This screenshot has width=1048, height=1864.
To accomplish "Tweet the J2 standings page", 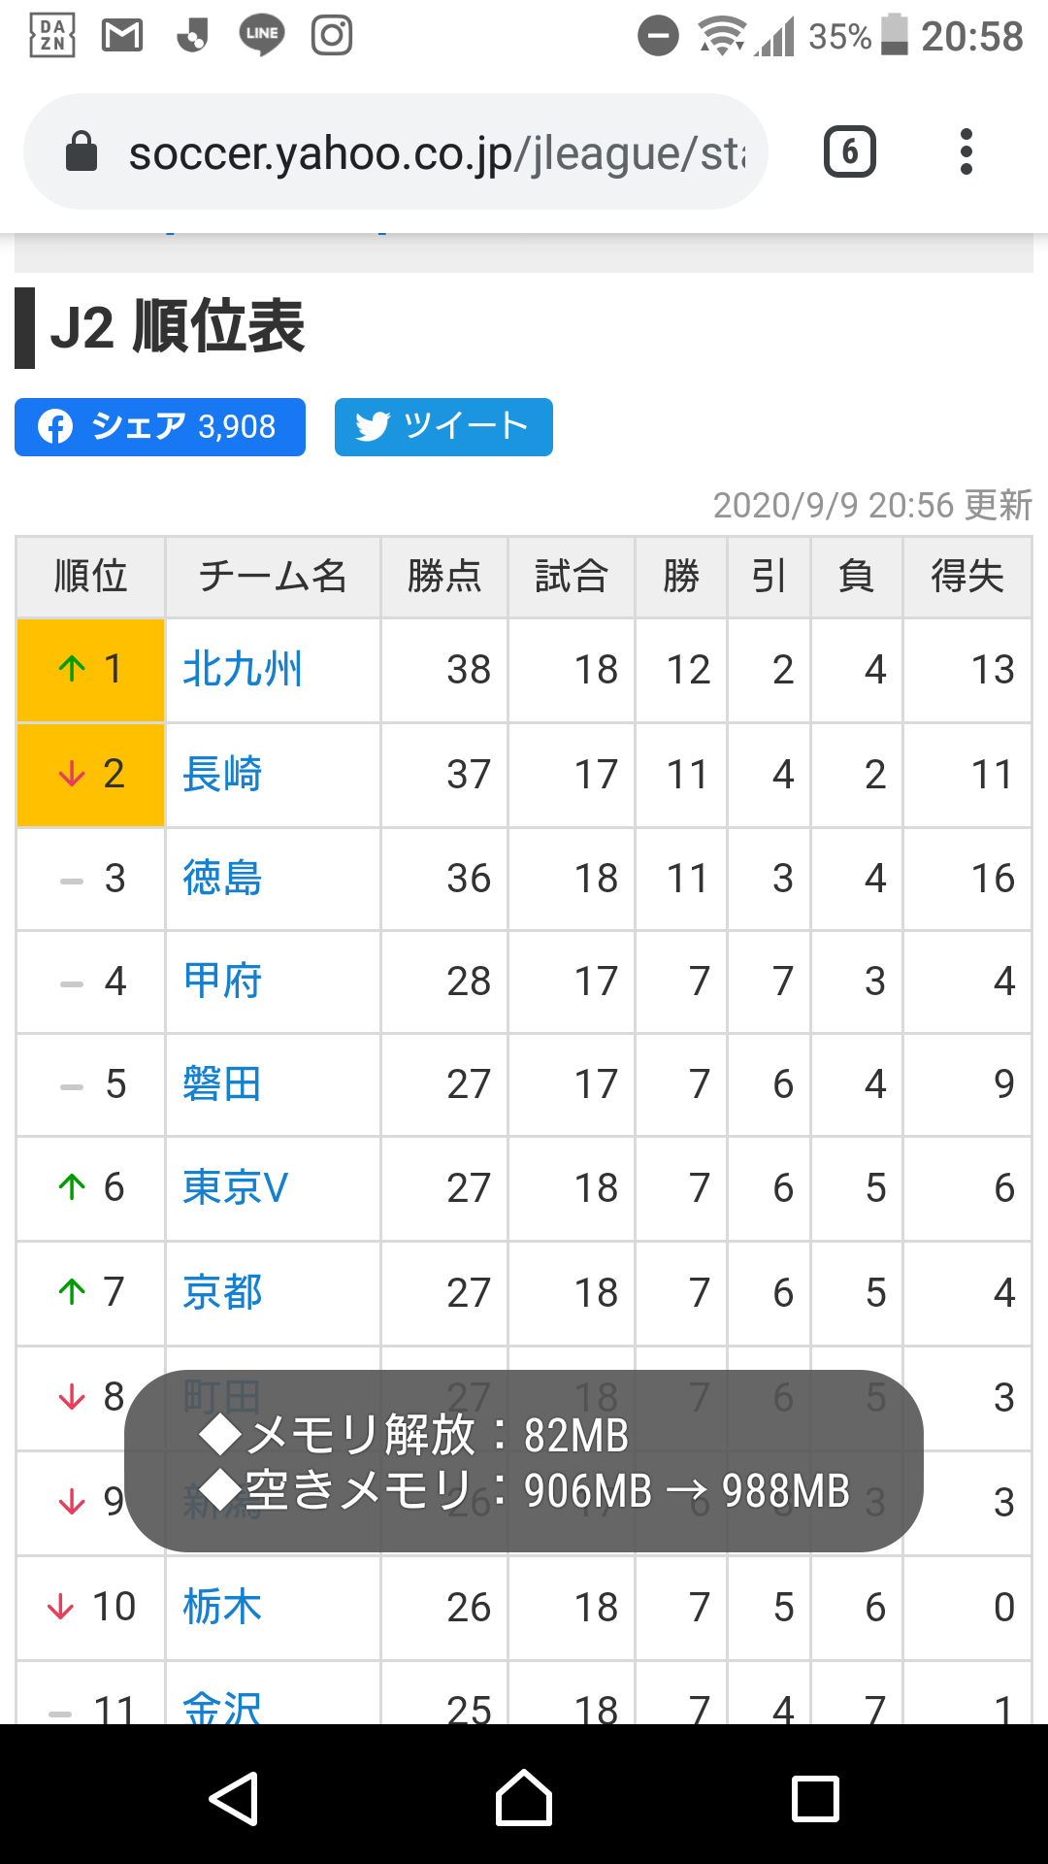I will [443, 427].
